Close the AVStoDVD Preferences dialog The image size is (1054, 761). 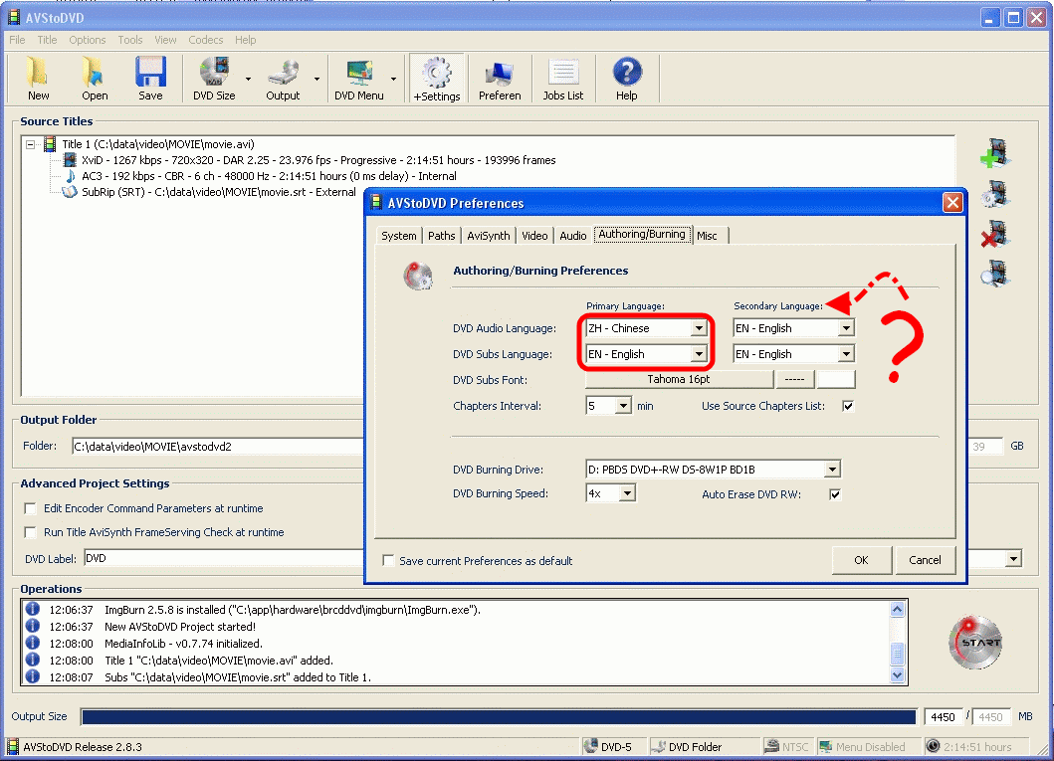(952, 202)
